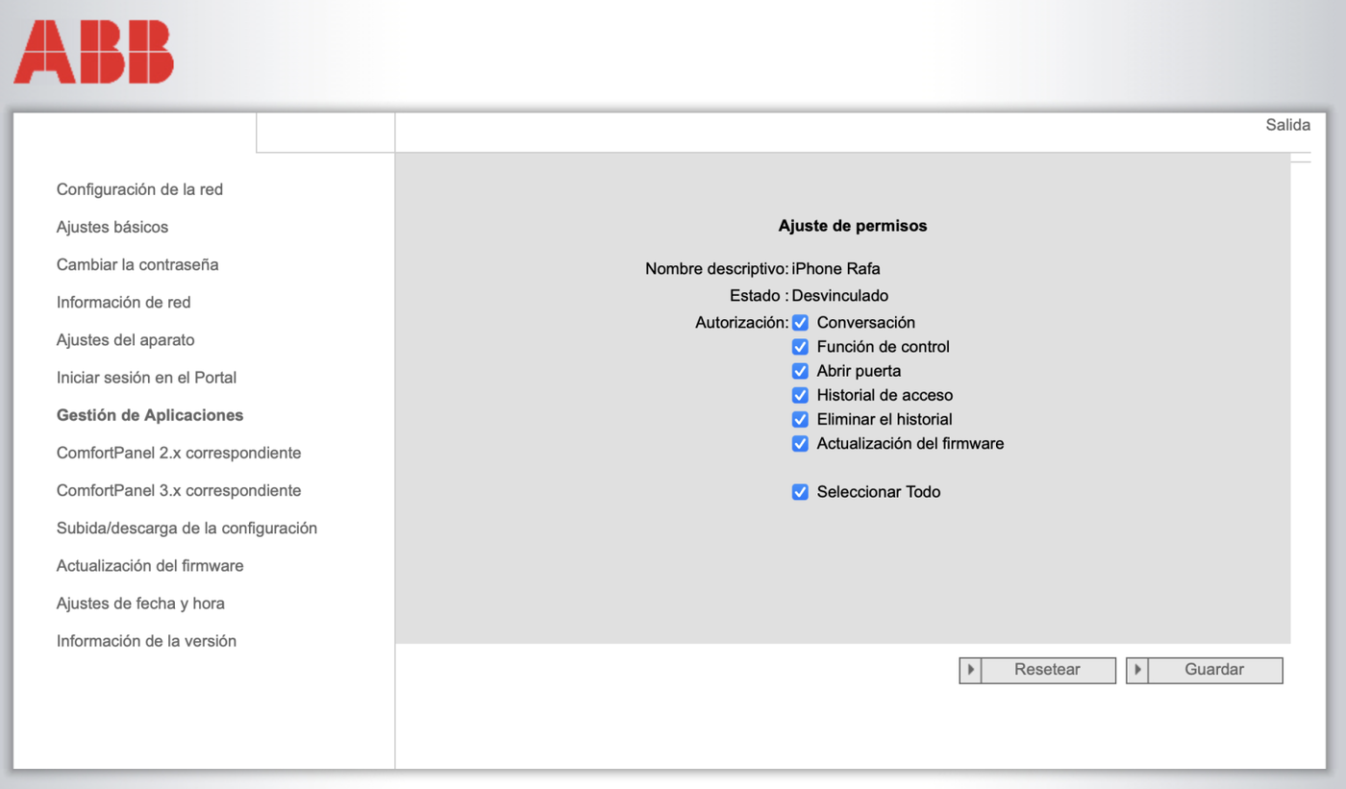Select Información de red menu item
Image resolution: width=1346 pixels, height=789 pixels.
click(124, 302)
